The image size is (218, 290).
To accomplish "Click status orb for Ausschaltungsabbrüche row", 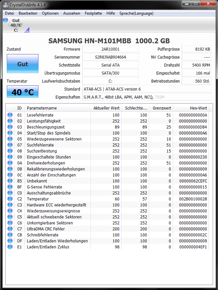I will [10, 193].
